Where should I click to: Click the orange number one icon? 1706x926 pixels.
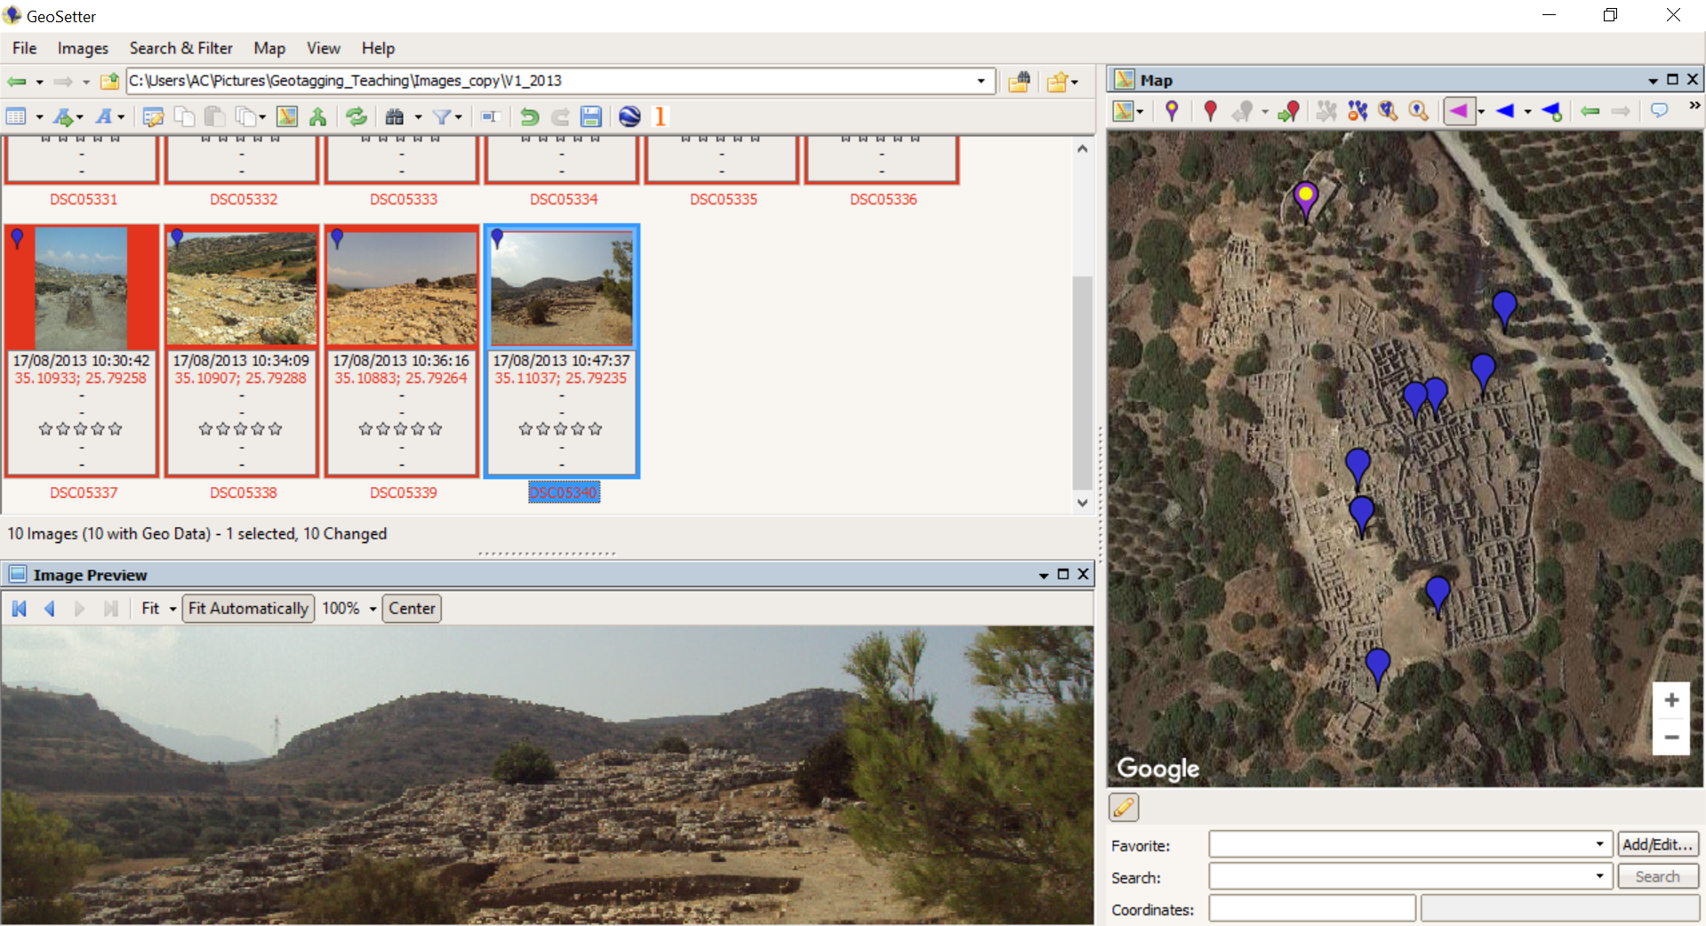[661, 116]
